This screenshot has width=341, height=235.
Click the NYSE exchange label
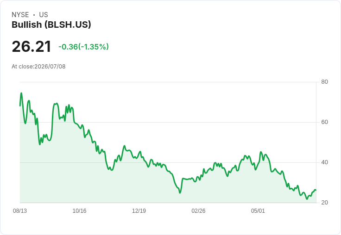(x=20, y=15)
